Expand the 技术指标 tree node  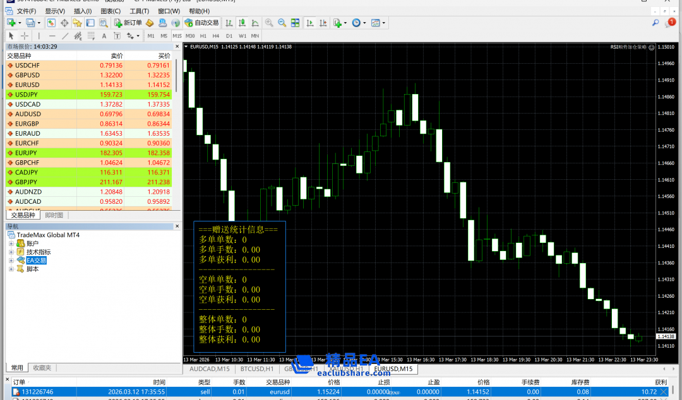point(11,252)
